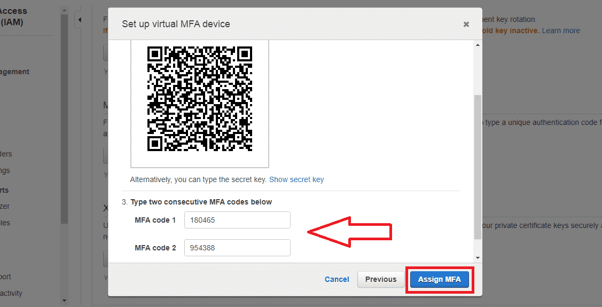This screenshot has height=307, width=602.
Task: Go back with the Previous button
Action: coord(380,279)
